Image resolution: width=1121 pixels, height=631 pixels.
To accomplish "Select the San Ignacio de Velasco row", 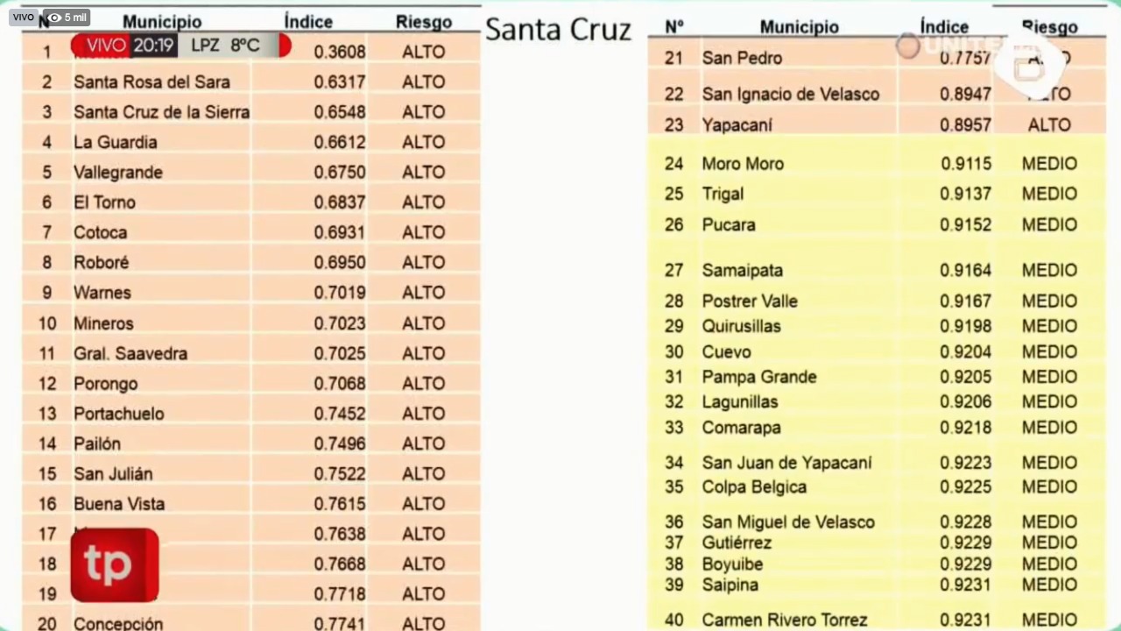I will 877,94.
